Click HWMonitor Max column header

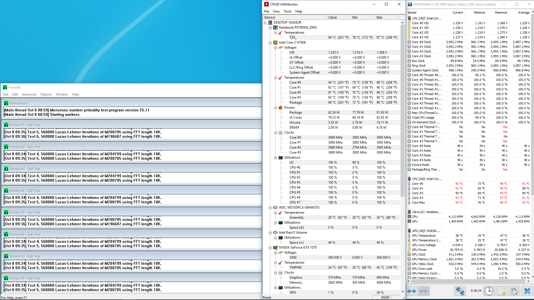click(387, 17)
